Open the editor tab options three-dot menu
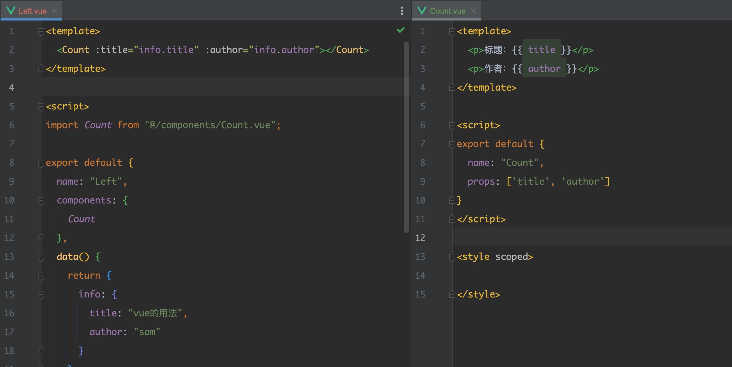This screenshot has height=367, width=732. coord(402,11)
